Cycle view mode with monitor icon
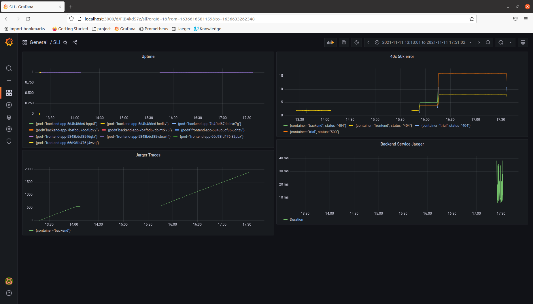This screenshot has width=533, height=304. point(523,42)
